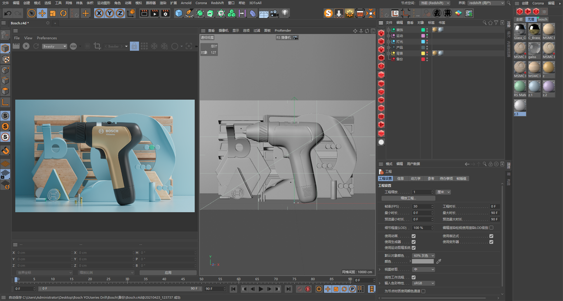Open the 视图修剪 dropdown

[424, 269]
